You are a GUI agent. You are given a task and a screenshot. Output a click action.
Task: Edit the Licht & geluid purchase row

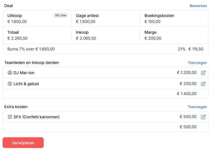[203, 84]
